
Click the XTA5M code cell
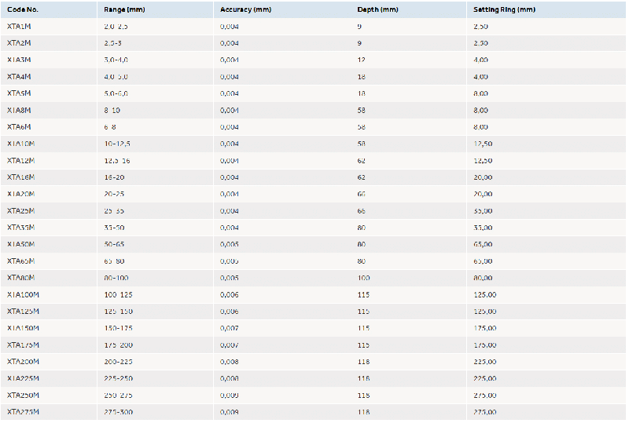19,93
